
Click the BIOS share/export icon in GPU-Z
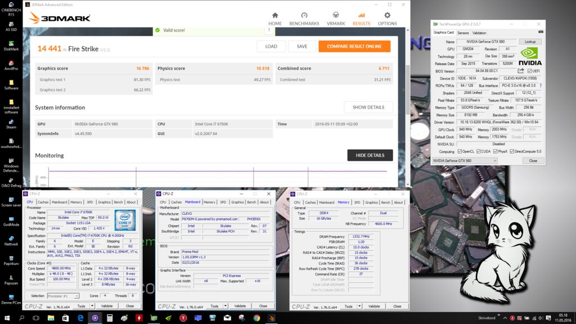[x=520, y=71]
